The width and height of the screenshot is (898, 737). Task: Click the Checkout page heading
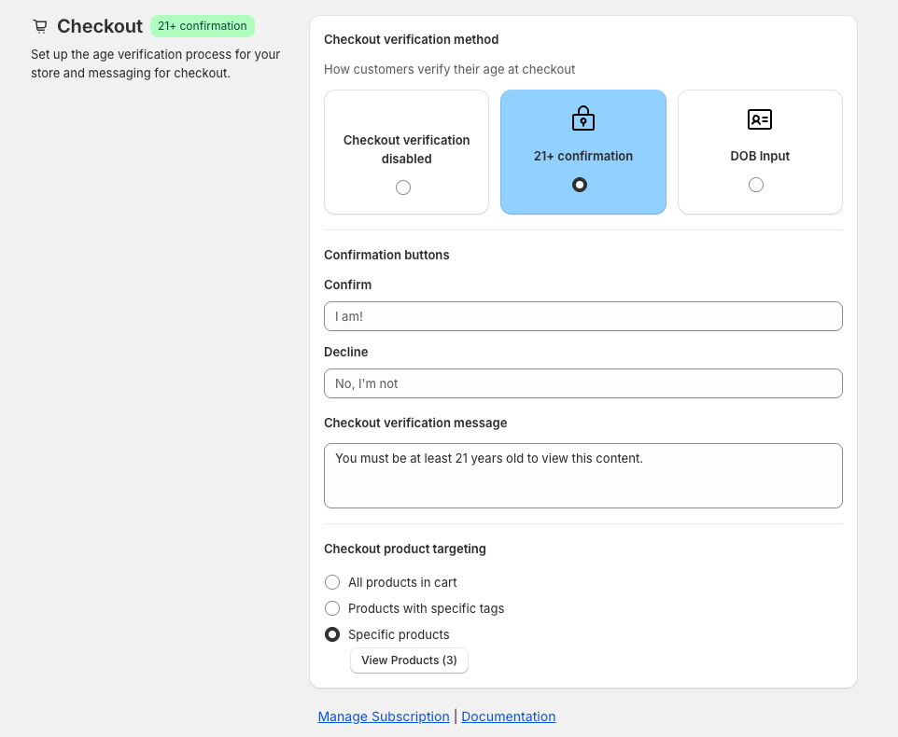[x=100, y=26]
